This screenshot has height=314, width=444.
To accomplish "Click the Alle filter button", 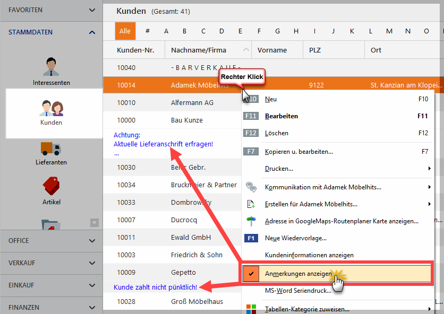I will [125, 31].
